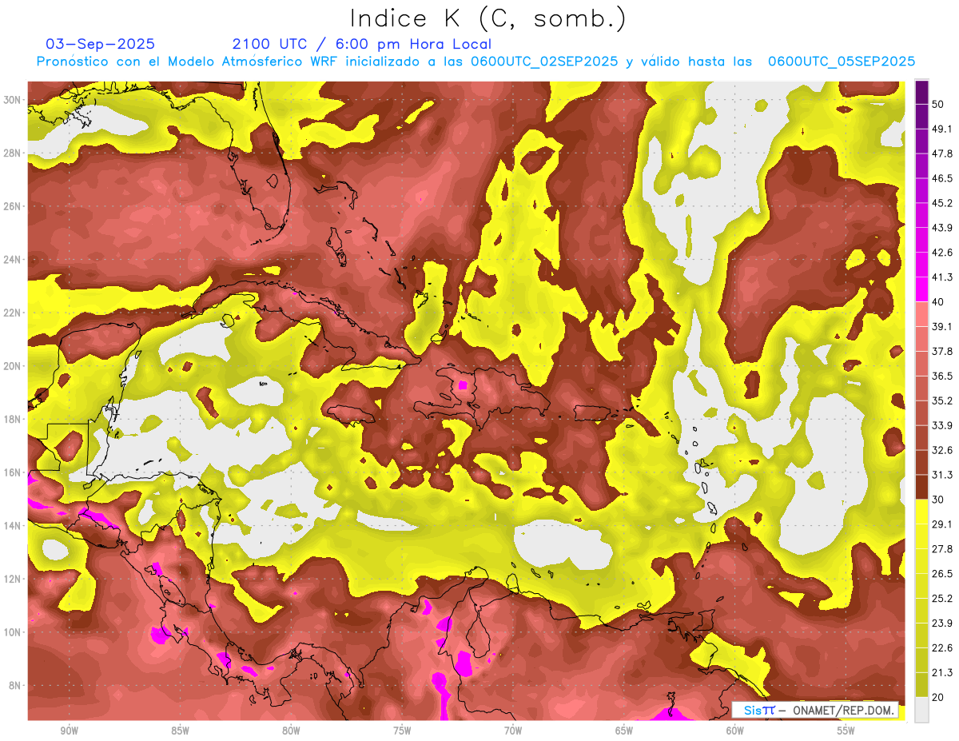Image resolution: width=959 pixels, height=741 pixels.
Task: Click the longitude axis label '85W'
Action: [180, 731]
